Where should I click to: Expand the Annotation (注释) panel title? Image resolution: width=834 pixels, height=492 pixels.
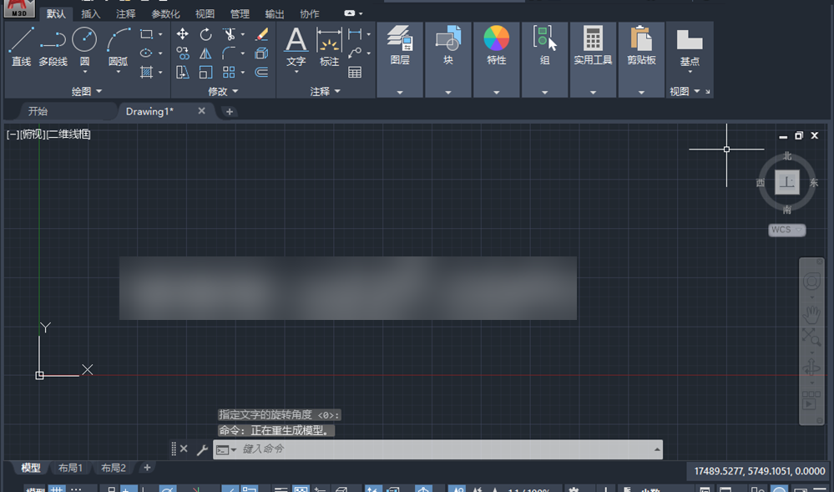[325, 92]
